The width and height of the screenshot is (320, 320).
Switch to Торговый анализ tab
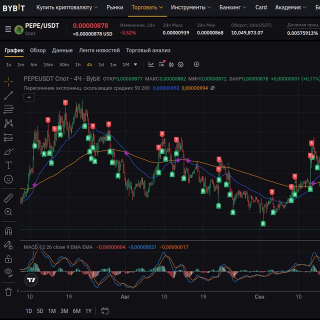pyautogui.click(x=148, y=50)
